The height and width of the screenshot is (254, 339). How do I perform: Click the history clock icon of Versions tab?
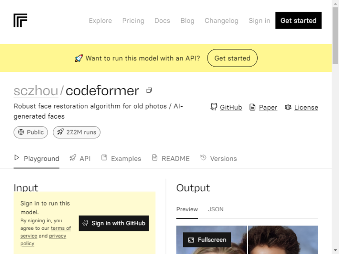[x=203, y=157]
